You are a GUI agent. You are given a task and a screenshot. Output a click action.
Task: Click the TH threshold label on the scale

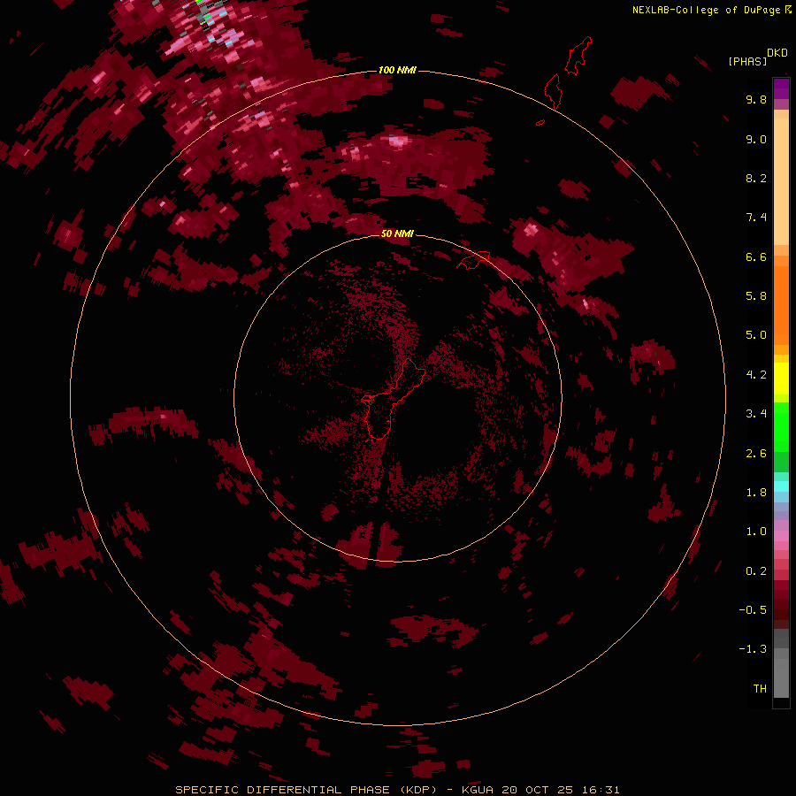pyautogui.click(x=760, y=689)
